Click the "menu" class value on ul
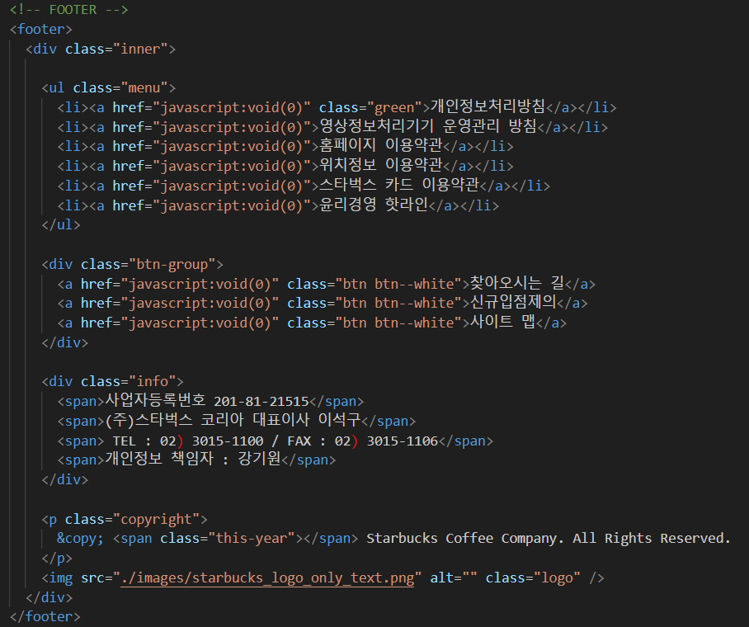This screenshot has width=749, height=627. pyautogui.click(x=144, y=88)
